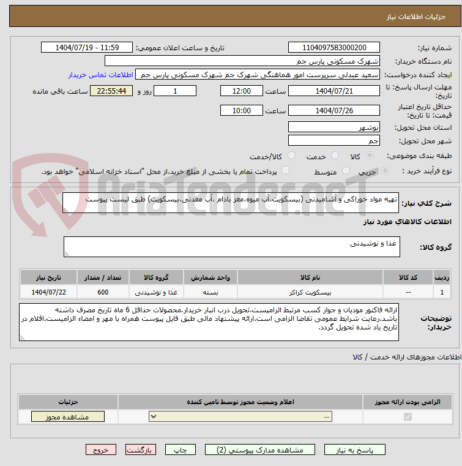Click the requester field سعید عبدلی
The width and height of the screenshot is (462, 466).
(x=258, y=75)
